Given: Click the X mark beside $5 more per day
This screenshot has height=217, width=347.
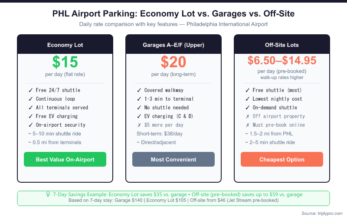Looking at the screenshot, I should (139, 125).
